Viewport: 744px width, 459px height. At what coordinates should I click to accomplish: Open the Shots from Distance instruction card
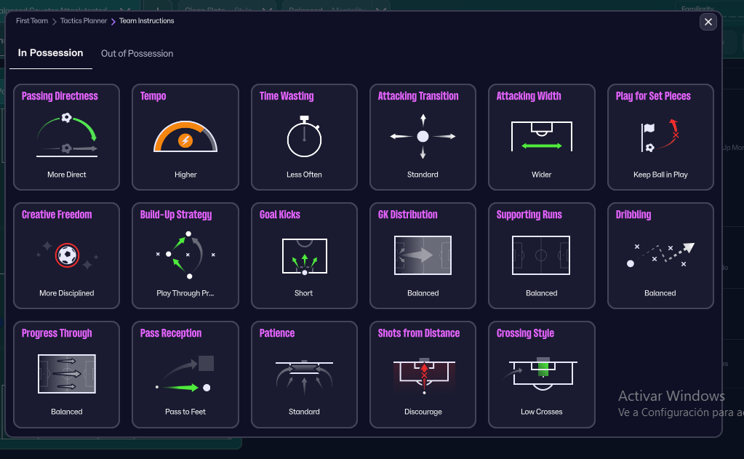[423, 374]
